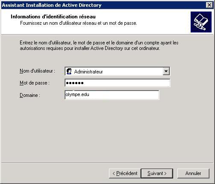Image resolution: width=215 pixels, height=184 pixels.
Task: Go back using the Précédent button
Action: pos(125,173)
